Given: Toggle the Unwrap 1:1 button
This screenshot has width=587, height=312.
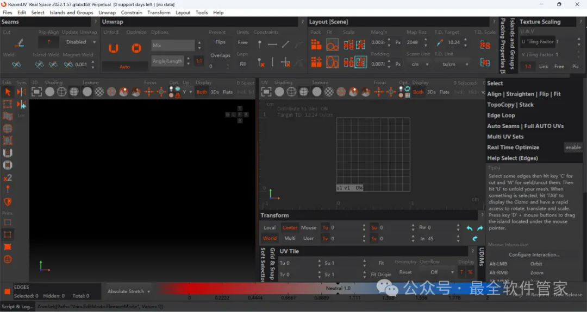Looking at the screenshot, I should click(x=199, y=61).
